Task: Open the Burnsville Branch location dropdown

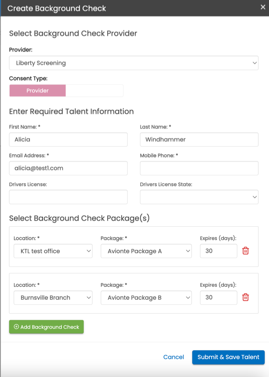Action: pyautogui.click(x=53, y=297)
